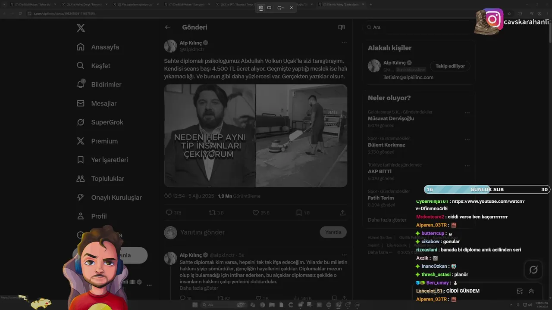The image size is (552, 310).
Task: Open the Bülent Korkmaz trend
Action: pos(386,145)
